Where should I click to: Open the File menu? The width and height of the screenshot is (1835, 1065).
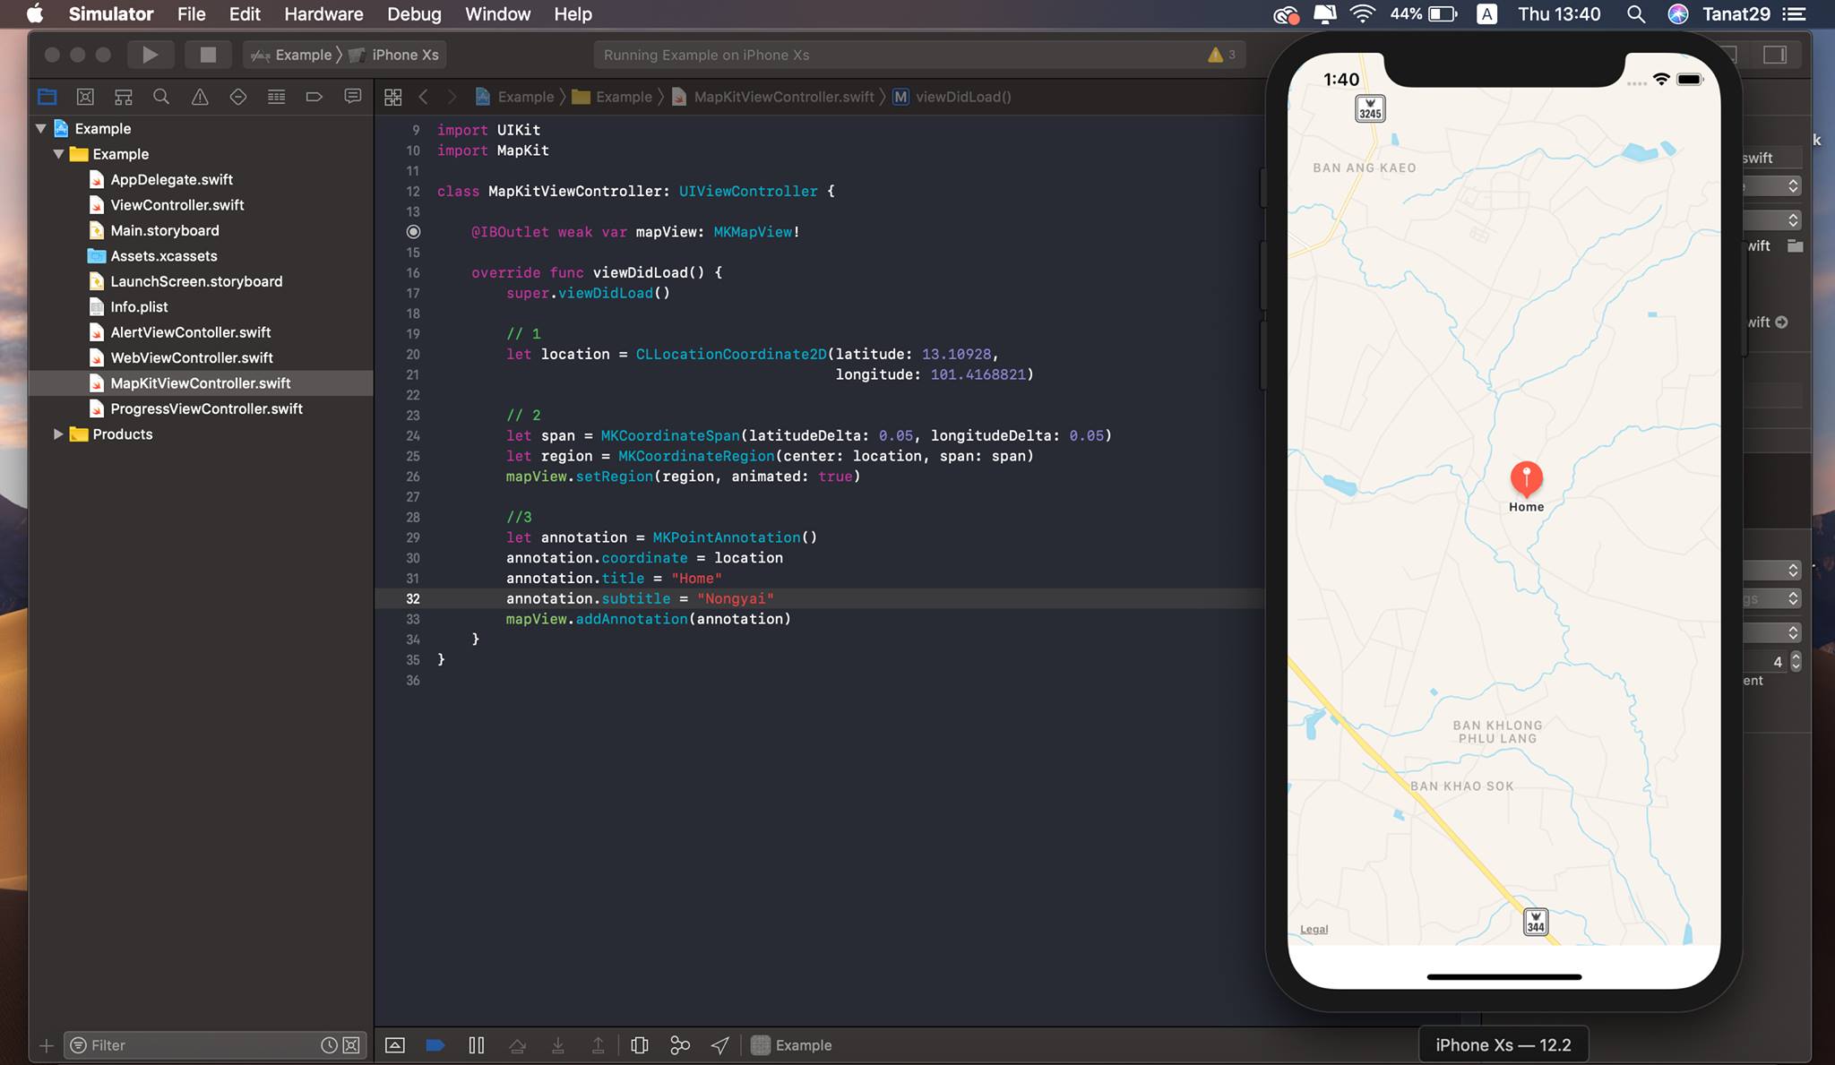click(191, 14)
